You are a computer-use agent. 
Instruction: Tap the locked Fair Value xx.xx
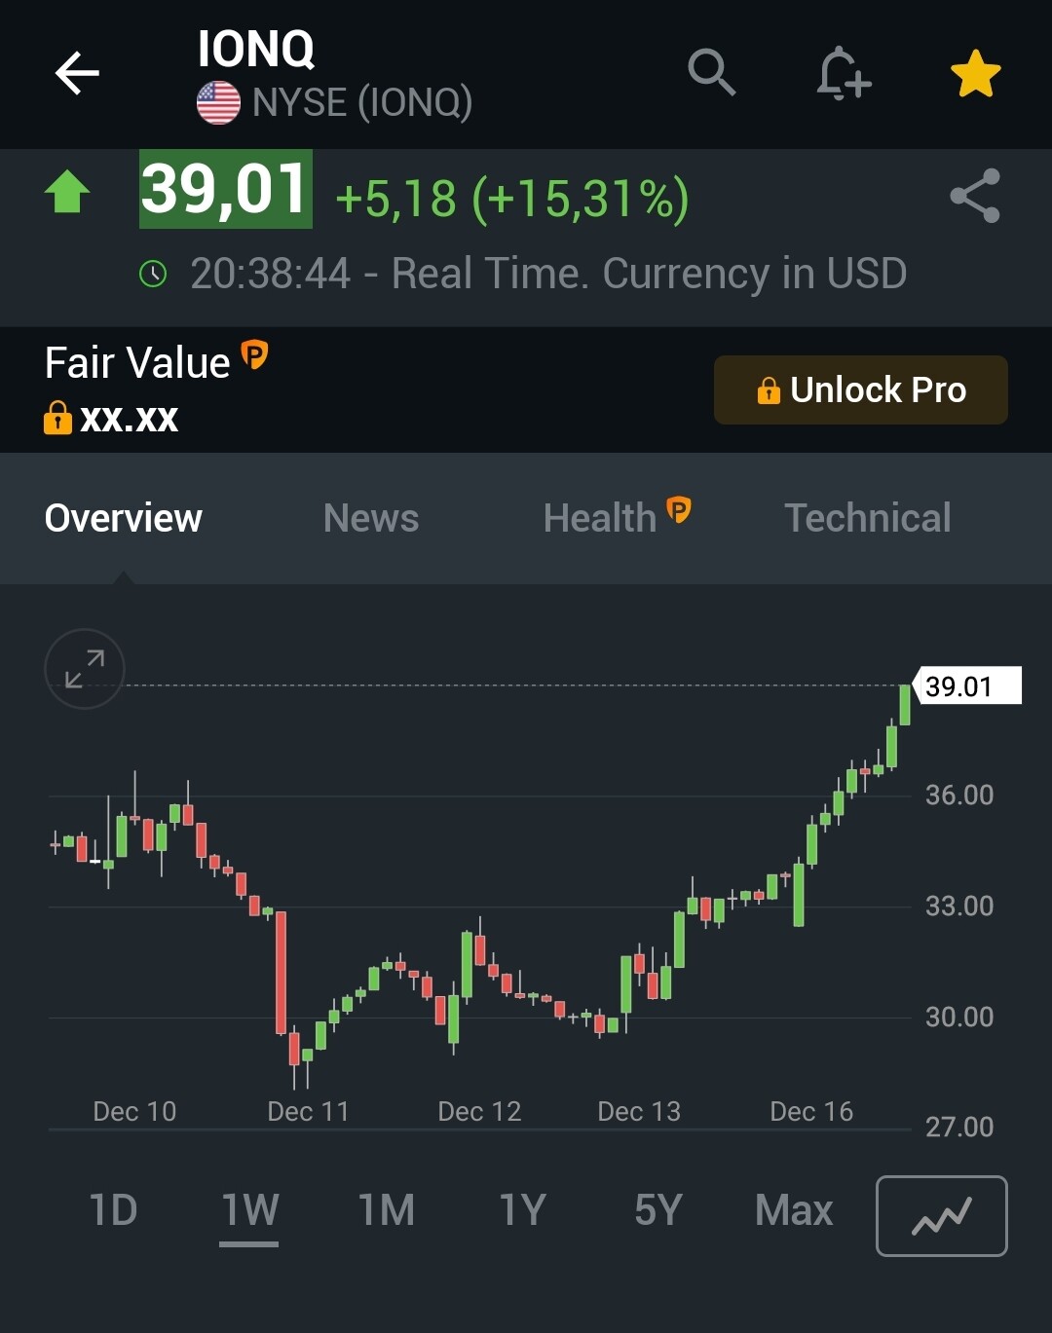tap(111, 419)
